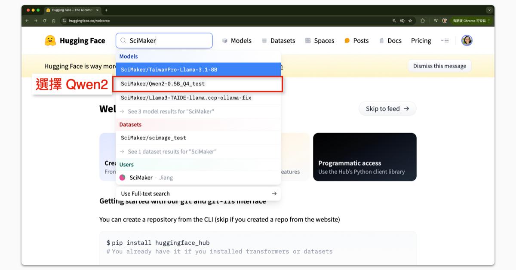Open the media control icon in Chrome toolbar
Viewport: 516px width, 270px height.
tap(436, 21)
